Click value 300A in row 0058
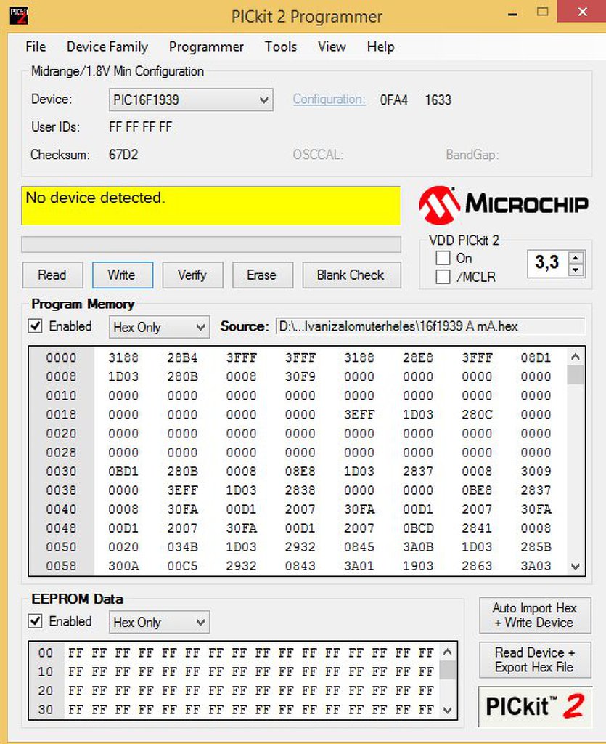The width and height of the screenshot is (606, 744). click(x=123, y=566)
